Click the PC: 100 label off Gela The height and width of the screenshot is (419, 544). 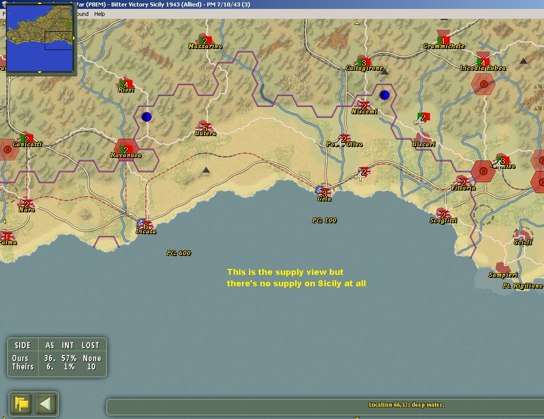click(324, 220)
